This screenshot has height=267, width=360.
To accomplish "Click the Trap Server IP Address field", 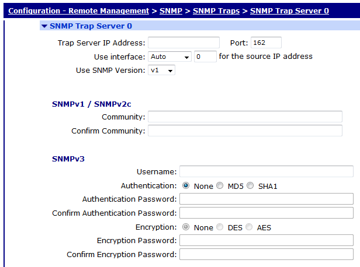I will point(184,43).
